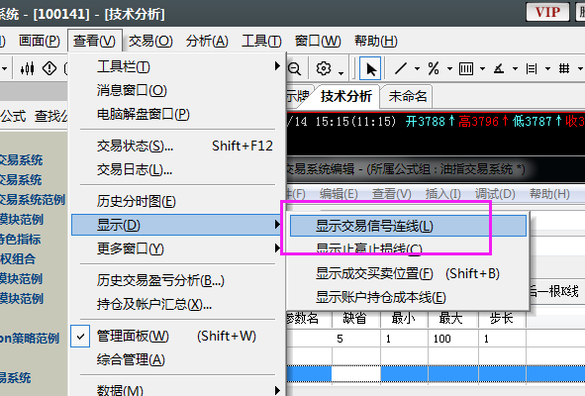Open dropdown arrow next to angle tool
The width and height of the screenshot is (585, 396).
click(516, 69)
